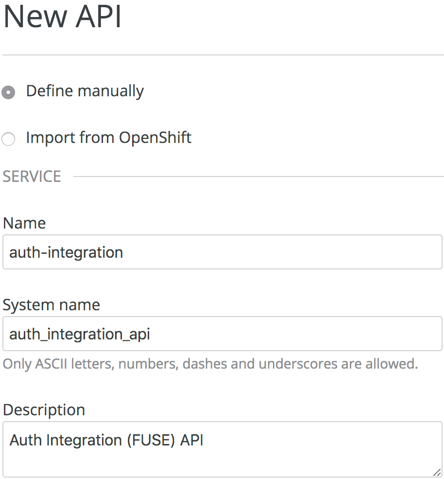Choose the Import from OpenShift radio button
Viewport: 444px width, 479px height.
pyautogui.click(x=8, y=140)
